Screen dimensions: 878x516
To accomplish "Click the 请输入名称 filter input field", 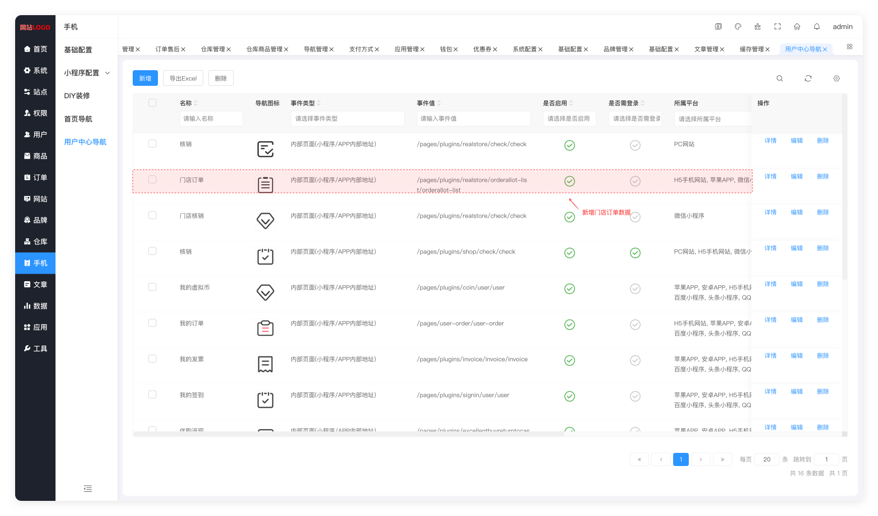I will [211, 119].
